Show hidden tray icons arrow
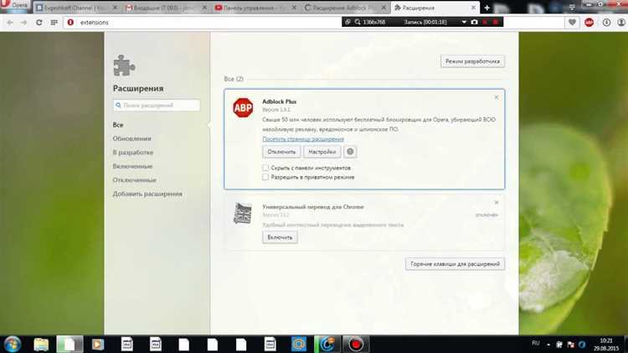The image size is (628, 353). click(548, 345)
